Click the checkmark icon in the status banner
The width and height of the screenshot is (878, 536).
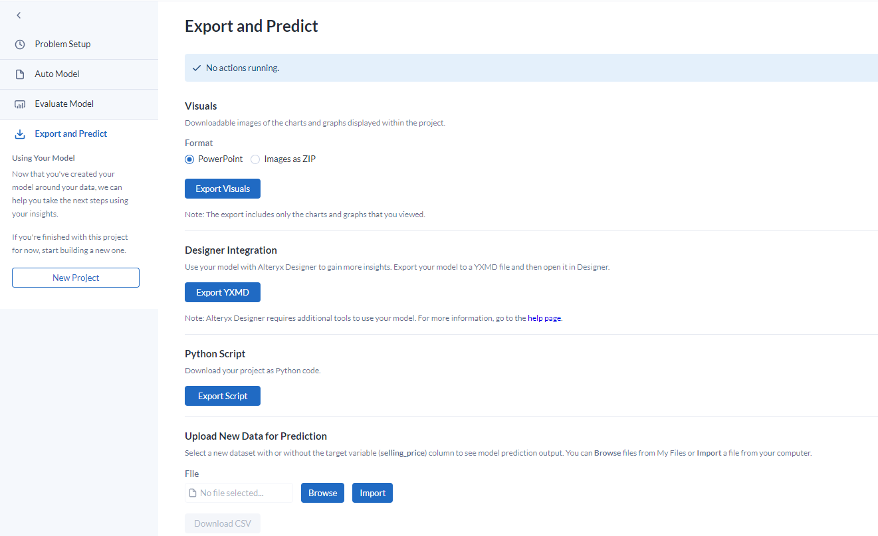point(196,68)
